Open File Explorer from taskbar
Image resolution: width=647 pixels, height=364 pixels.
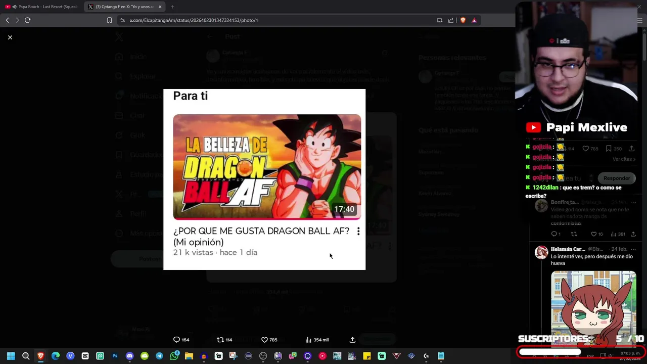click(189, 356)
